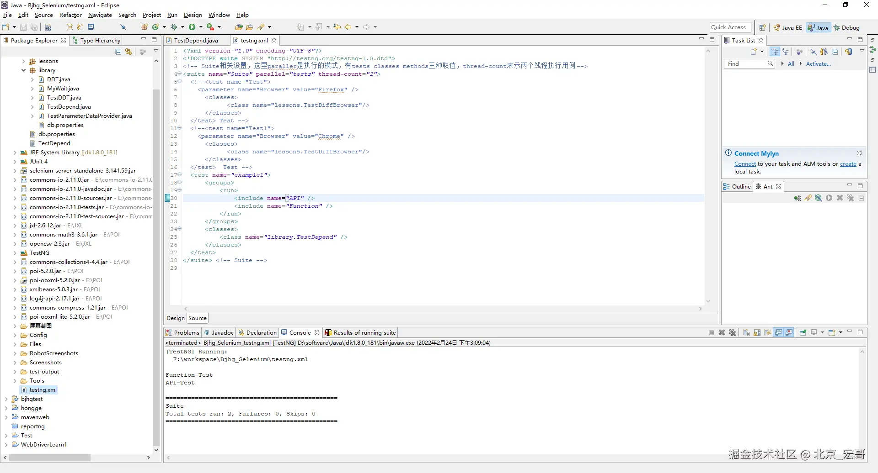Viewport: 878px width, 473px height.
Task: Click the Quick Access field
Action: point(730,27)
